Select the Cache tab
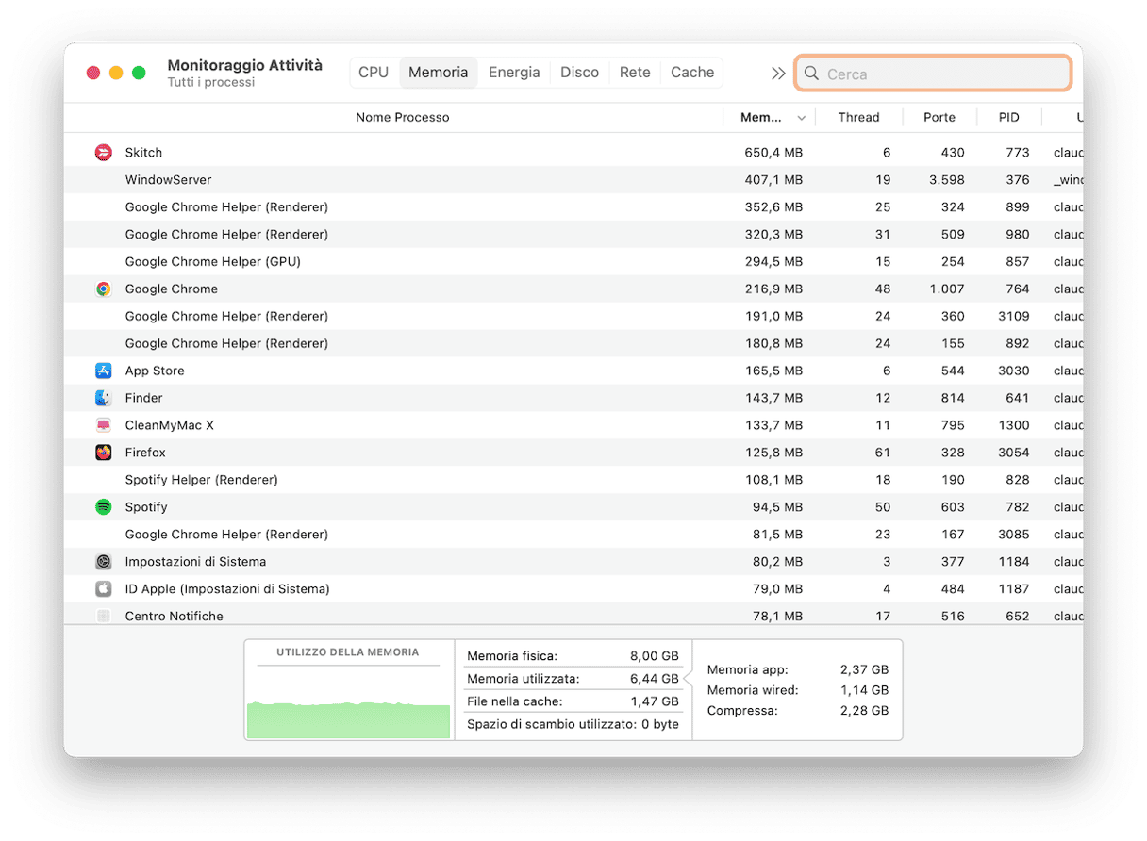This screenshot has width=1147, height=841. (x=692, y=73)
